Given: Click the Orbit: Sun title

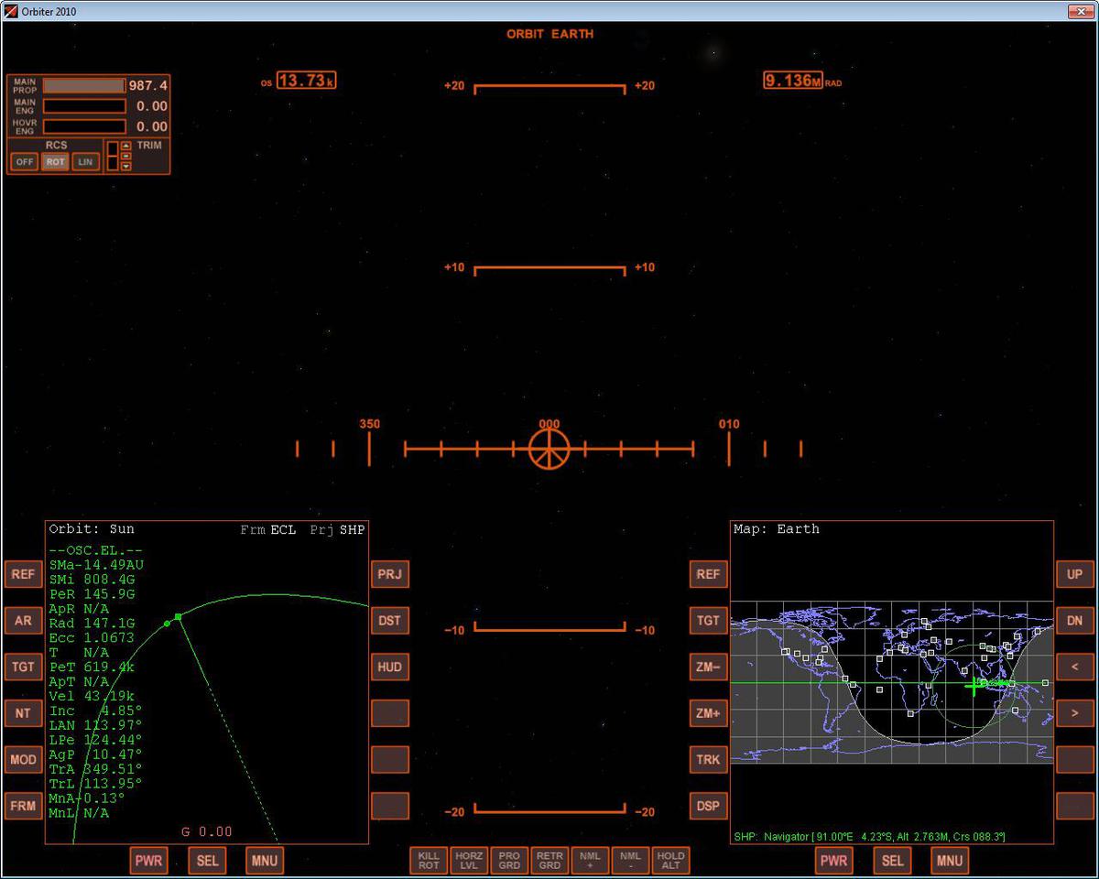Looking at the screenshot, I should (92, 529).
